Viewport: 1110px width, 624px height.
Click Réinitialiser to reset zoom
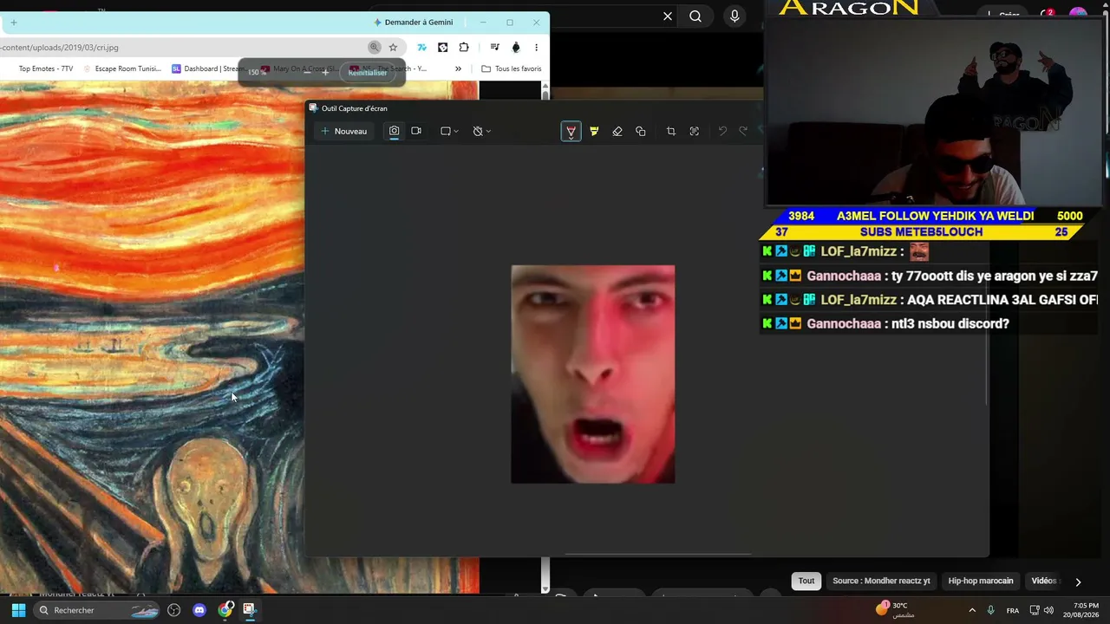tap(367, 73)
